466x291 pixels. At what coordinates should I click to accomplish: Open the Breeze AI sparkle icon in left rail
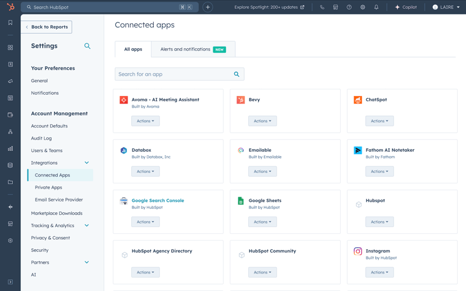[10, 207]
